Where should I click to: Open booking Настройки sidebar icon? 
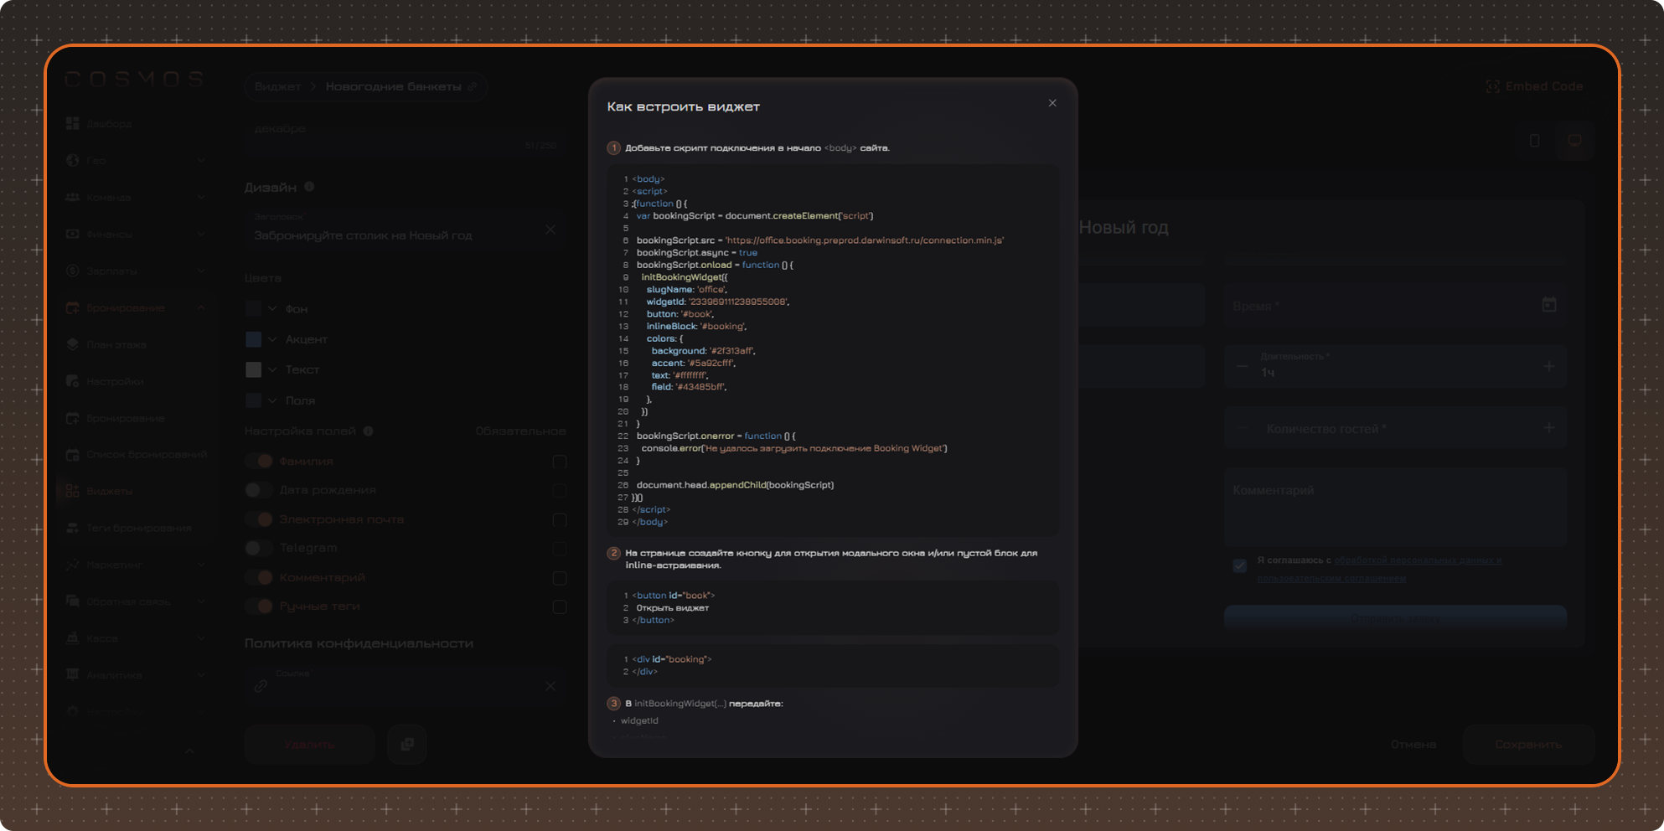[x=73, y=381]
